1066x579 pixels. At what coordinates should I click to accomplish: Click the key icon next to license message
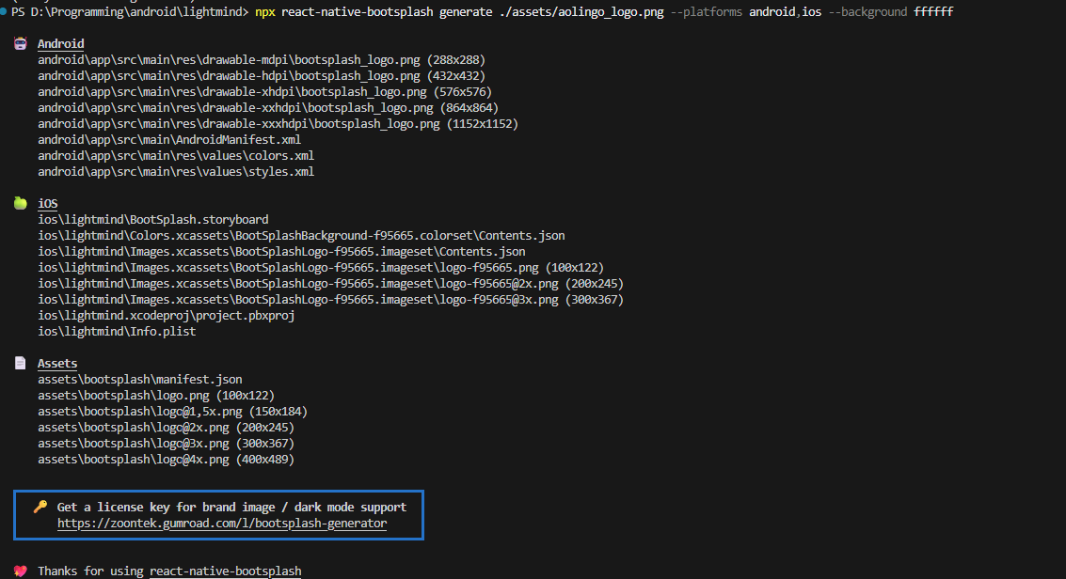click(40, 507)
